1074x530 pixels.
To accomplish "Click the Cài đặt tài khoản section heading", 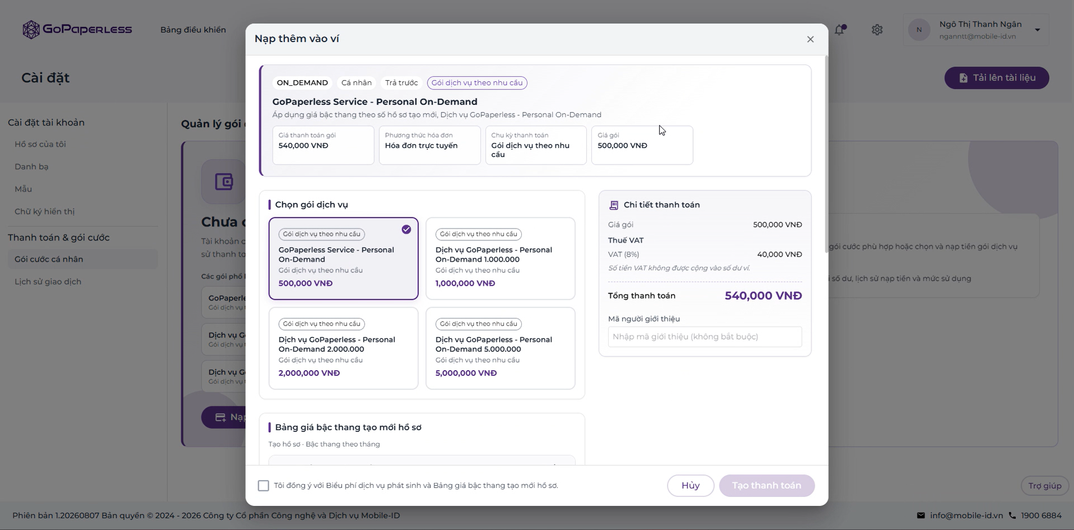I will click(46, 123).
